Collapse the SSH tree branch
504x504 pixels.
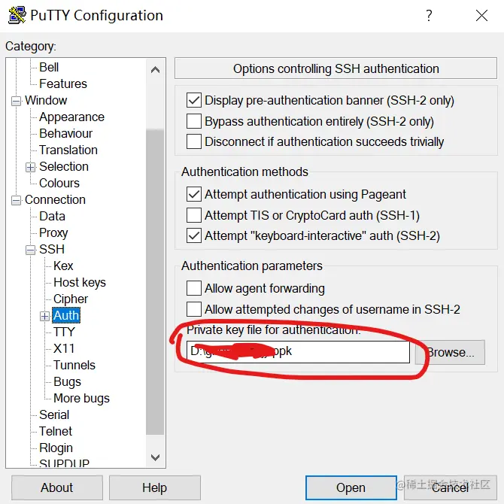coord(31,250)
